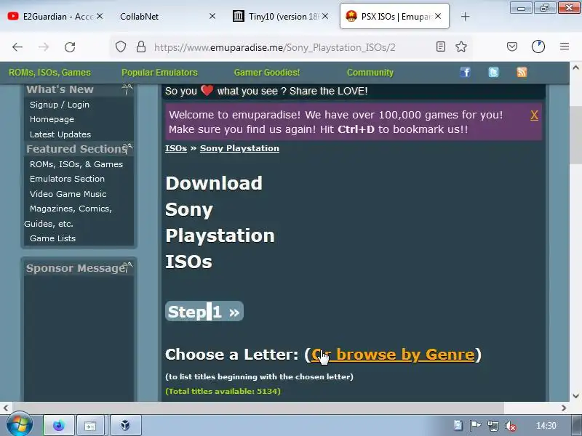Open the round account/profile toolbar icon
Image resolution: width=582 pixels, height=436 pixels.
click(538, 47)
